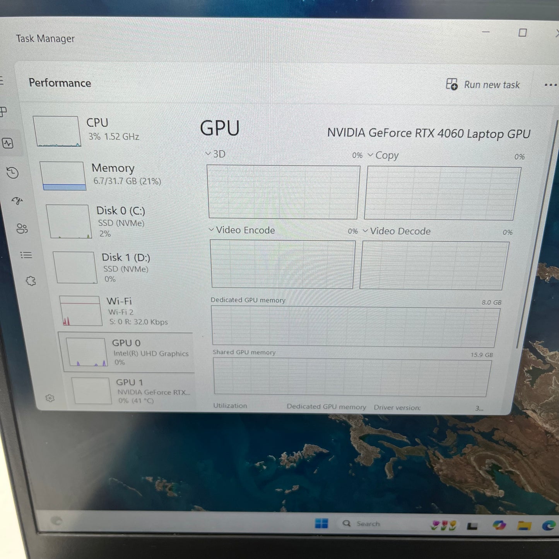Open the Copilot icon on taskbar

tap(499, 525)
